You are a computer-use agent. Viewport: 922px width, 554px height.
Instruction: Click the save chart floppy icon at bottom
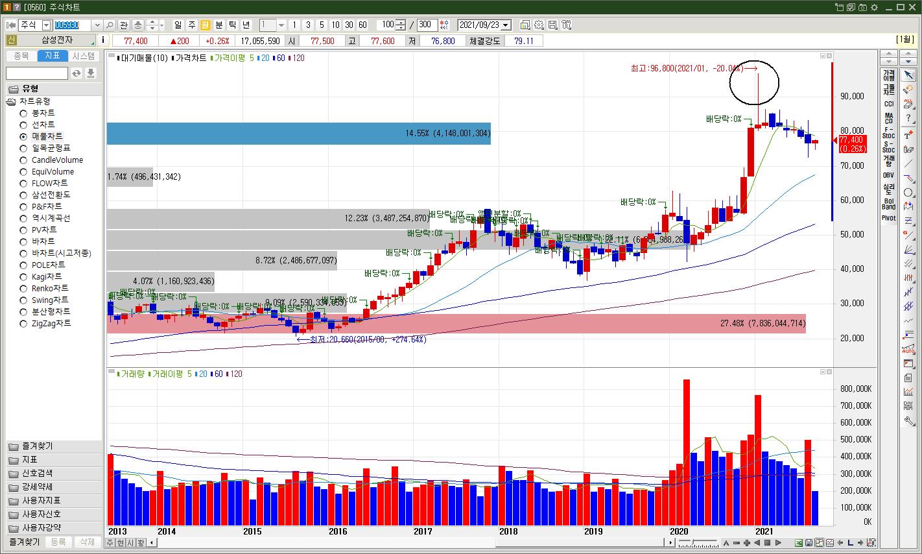pyautogui.click(x=810, y=543)
